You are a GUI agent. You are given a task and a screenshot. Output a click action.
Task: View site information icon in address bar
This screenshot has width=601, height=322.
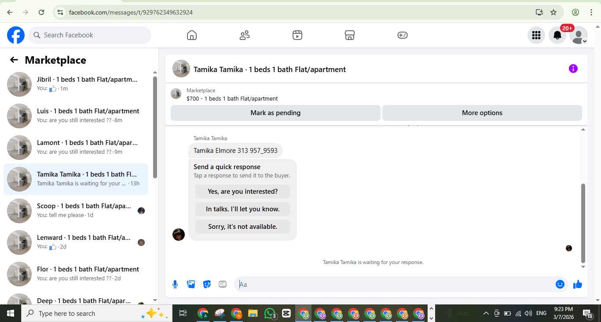[x=60, y=12]
